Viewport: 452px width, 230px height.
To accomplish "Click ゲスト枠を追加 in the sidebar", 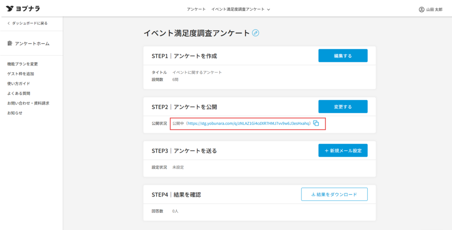I will pyautogui.click(x=21, y=74).
